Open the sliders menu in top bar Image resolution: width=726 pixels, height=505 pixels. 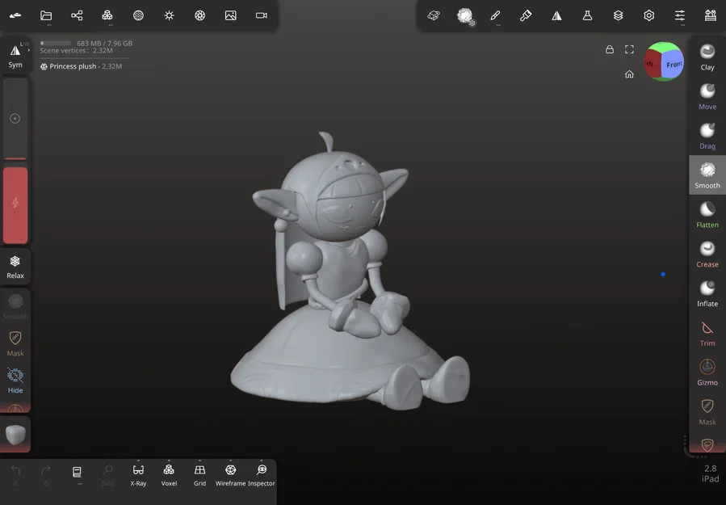(x=680, y=15)
